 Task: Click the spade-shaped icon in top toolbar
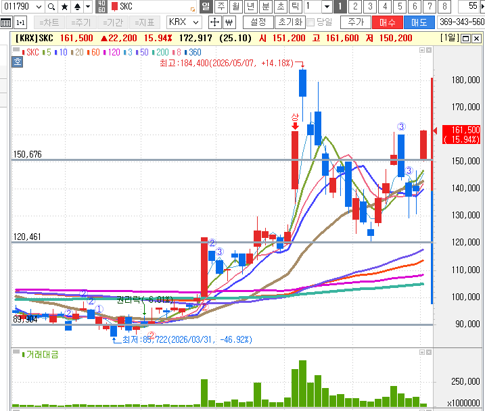point(77,7)
